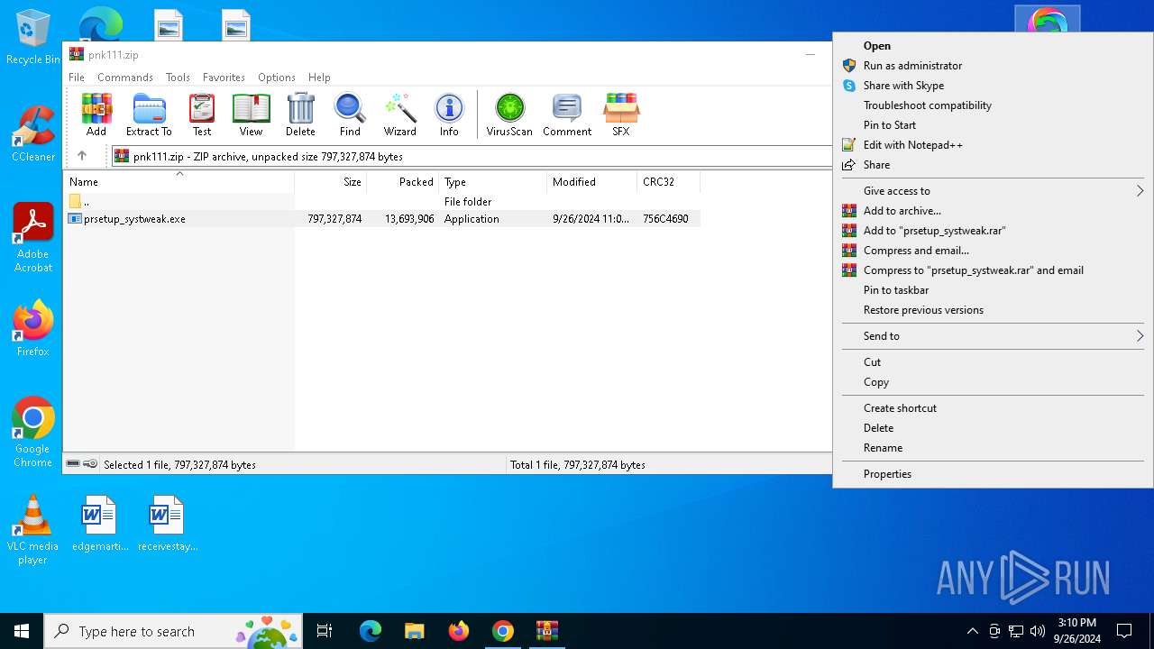
Task: Open the File menu
Action: 77,78
